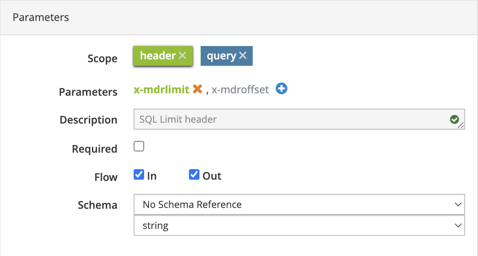Viewport: 478px width, 256px height.
Task: Delete the x-mdrlimit parameter with orange X
Action: pyautogui.click(x=197, y=89)
